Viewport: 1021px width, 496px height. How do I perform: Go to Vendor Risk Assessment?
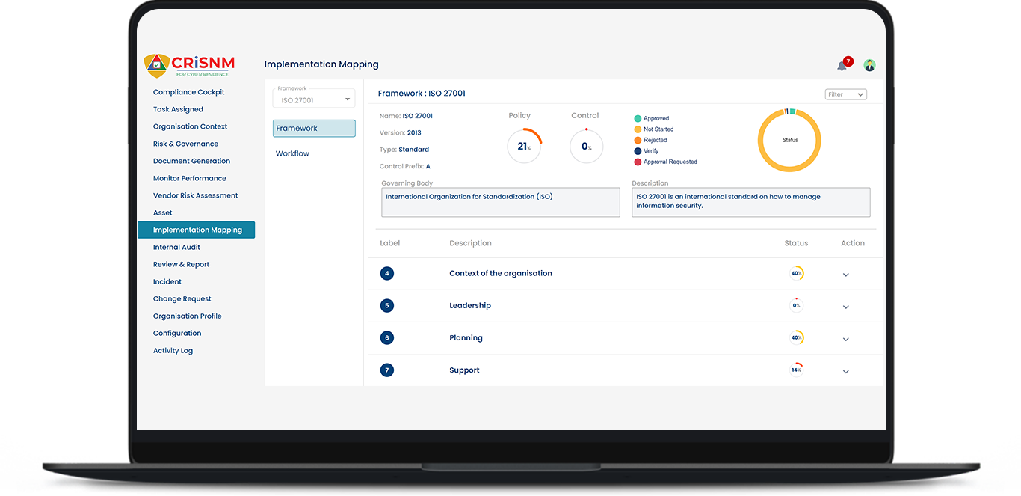(x=195, y=195)
